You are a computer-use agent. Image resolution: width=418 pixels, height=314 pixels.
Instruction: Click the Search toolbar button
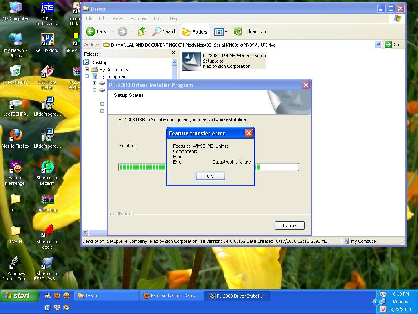coord(164,31)
